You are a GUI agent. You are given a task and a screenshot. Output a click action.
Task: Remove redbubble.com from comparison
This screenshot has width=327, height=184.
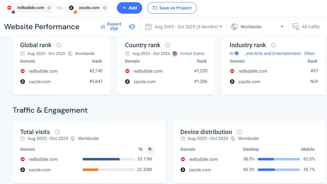coord(49,8)
